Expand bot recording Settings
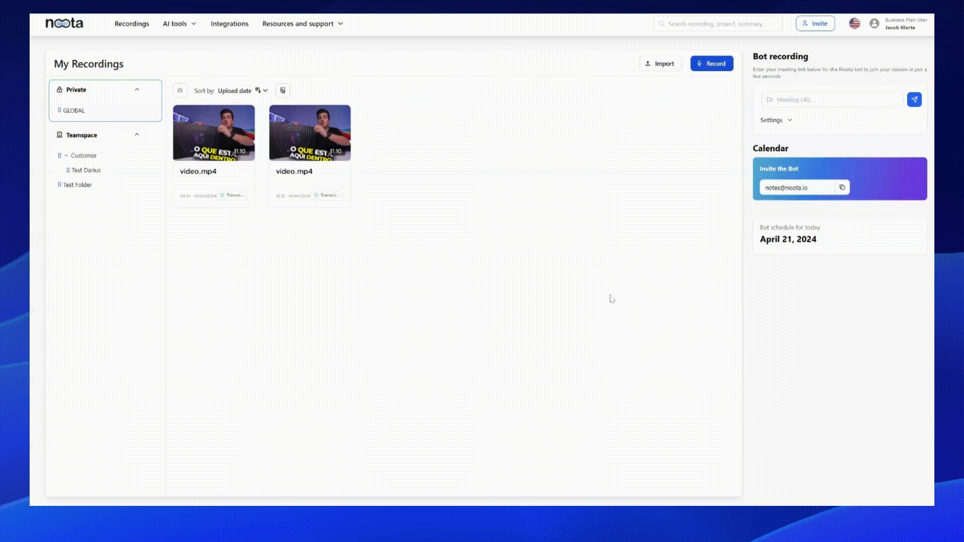Screen dimensions: 964x542 776,120
